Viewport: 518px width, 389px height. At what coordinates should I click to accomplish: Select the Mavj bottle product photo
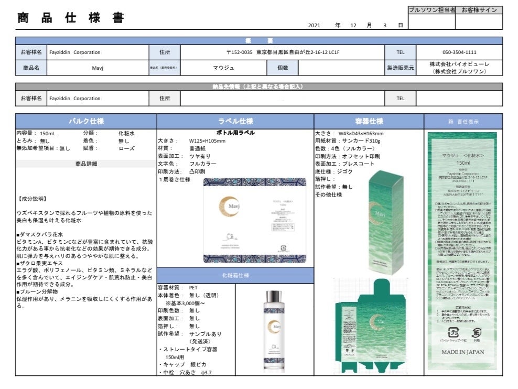point(274,330)
